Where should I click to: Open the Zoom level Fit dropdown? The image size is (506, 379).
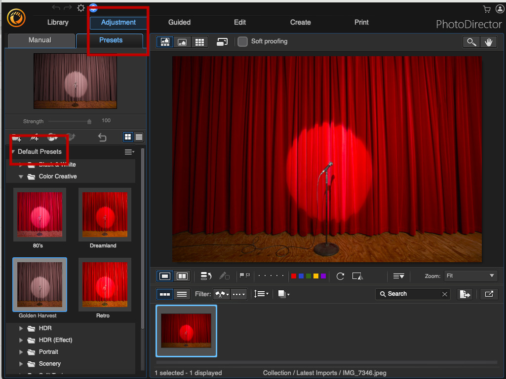[x=470, y=276]
